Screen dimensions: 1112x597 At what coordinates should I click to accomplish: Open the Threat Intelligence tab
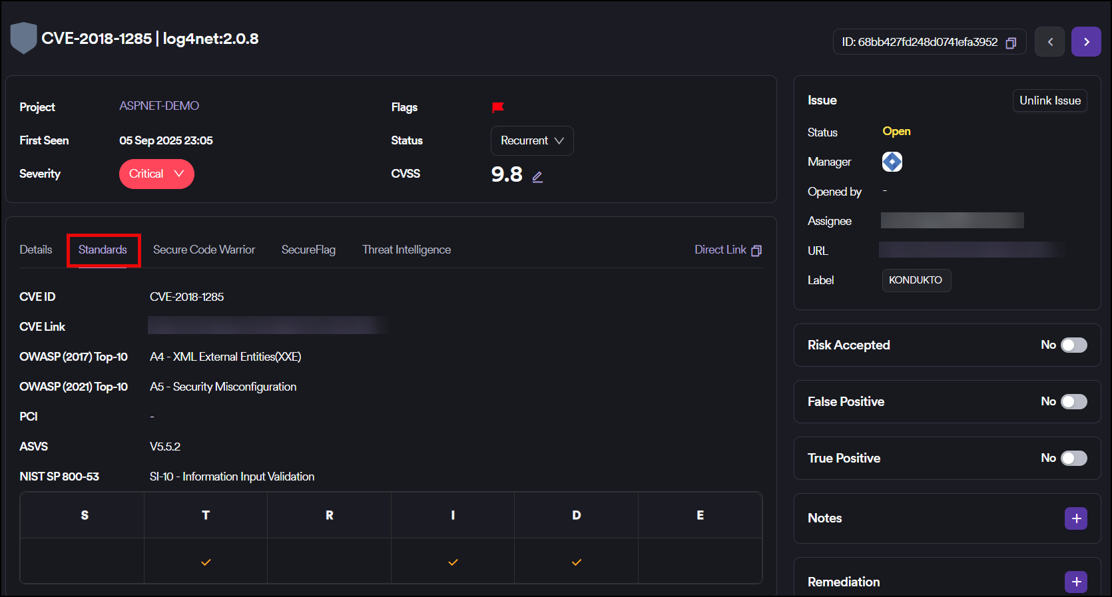(406, 250)
